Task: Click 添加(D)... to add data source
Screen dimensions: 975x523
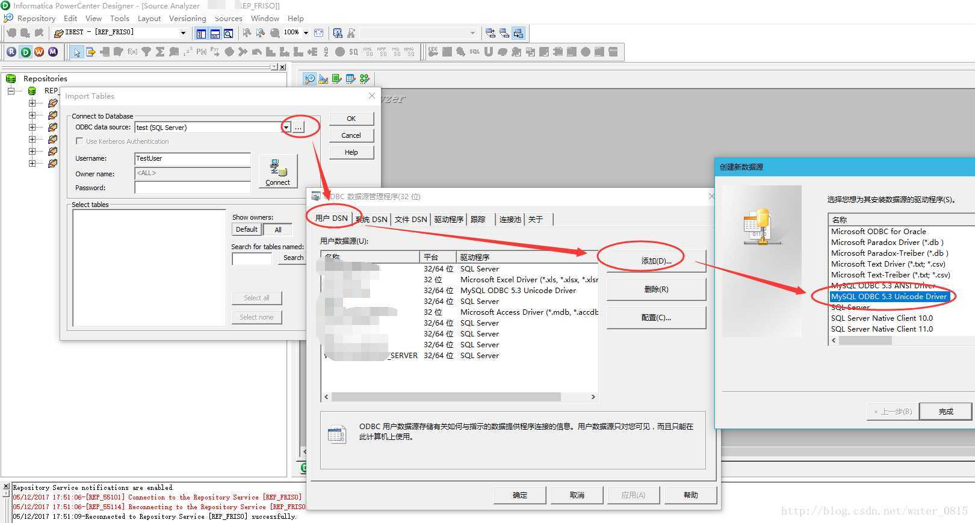Action: coord(656,261)
